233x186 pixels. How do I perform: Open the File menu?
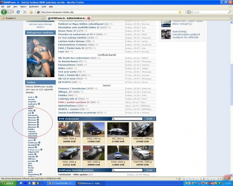tap(3, 7)
